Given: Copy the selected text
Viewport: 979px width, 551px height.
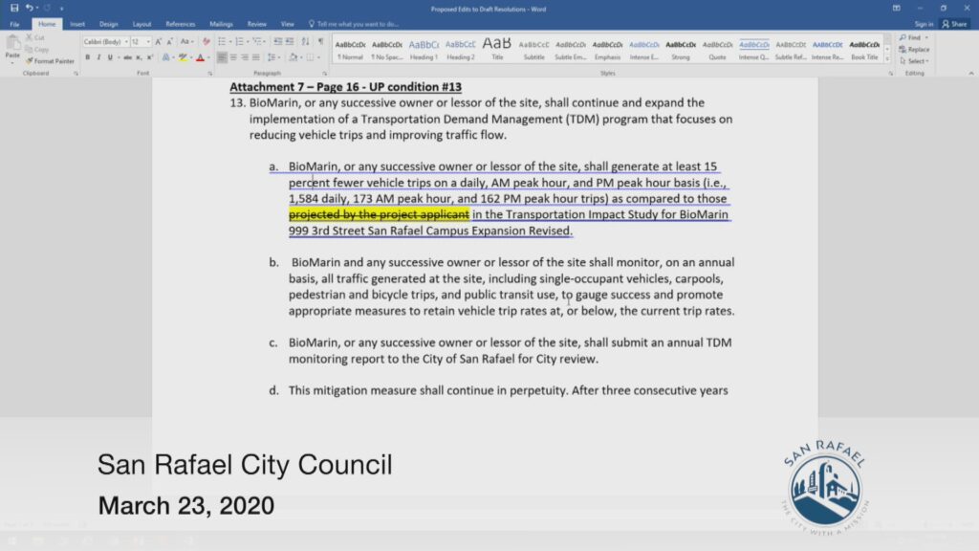Looking at the screenshot, I should [x=37, y=50].
